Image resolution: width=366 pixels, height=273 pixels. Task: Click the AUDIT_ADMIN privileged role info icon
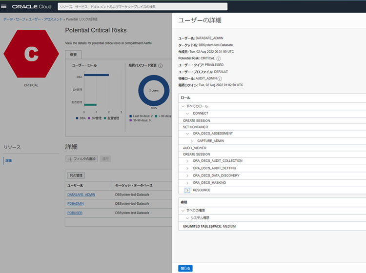pyautogui.click(x=220, y=79)
